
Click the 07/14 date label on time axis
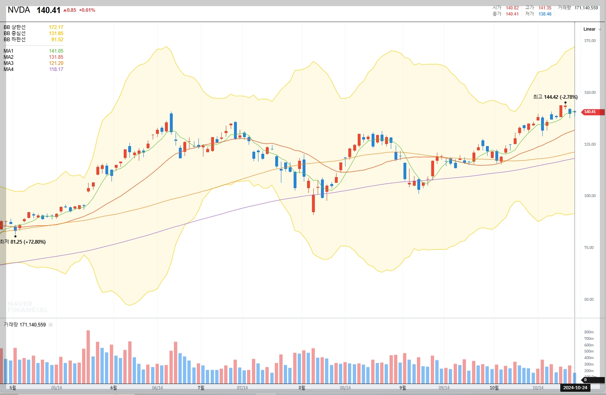[242, 388]
